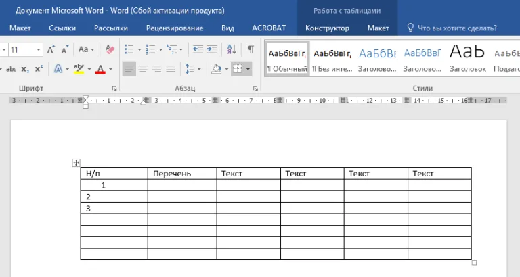Screen dimensions: 520x277
Task: Increase font size with the grow font icon
Action: click(x=51, y=49)
